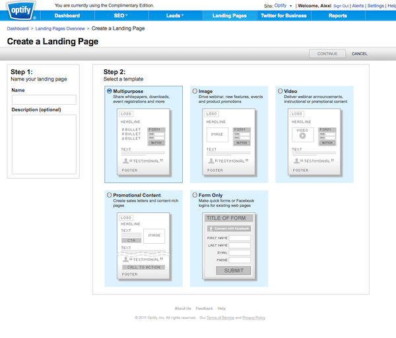Open the Settings link in header
This screenshot has height=338, width=396.
pyautogui.click(x=376, y=6)
